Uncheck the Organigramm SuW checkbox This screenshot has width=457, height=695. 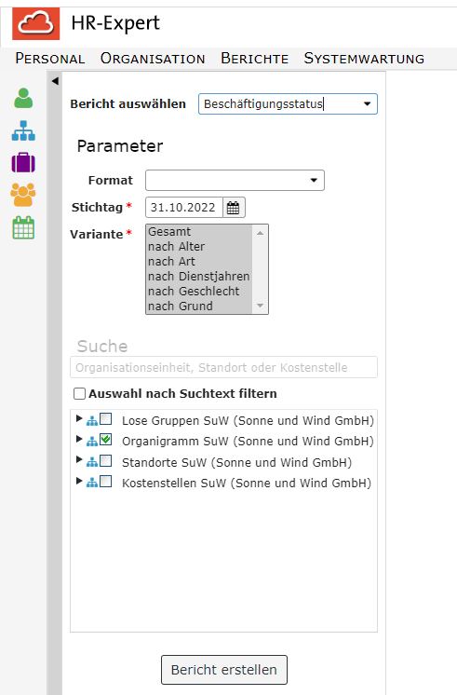[x=105, y=440]
